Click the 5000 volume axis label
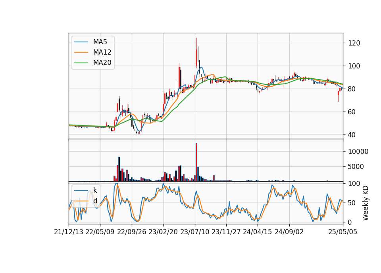The width and height of the screenshot is (381, 273). coord(356,167)
